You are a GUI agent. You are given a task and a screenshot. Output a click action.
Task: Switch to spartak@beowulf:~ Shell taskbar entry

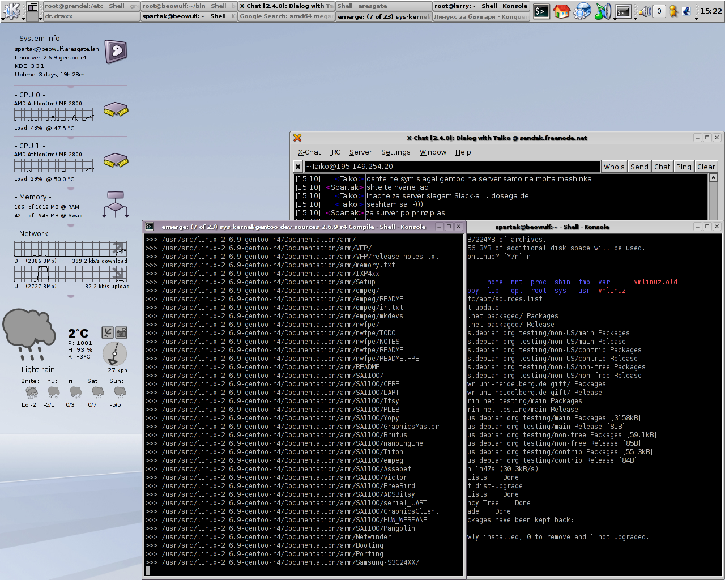pos(189,16)
